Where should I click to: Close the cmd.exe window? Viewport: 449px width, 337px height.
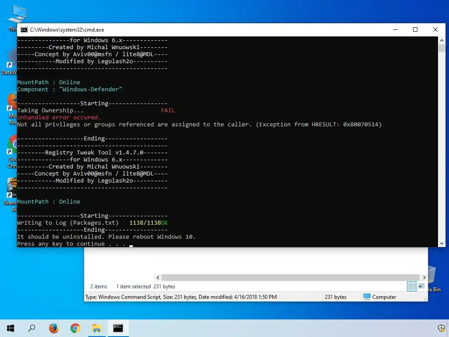435,29
